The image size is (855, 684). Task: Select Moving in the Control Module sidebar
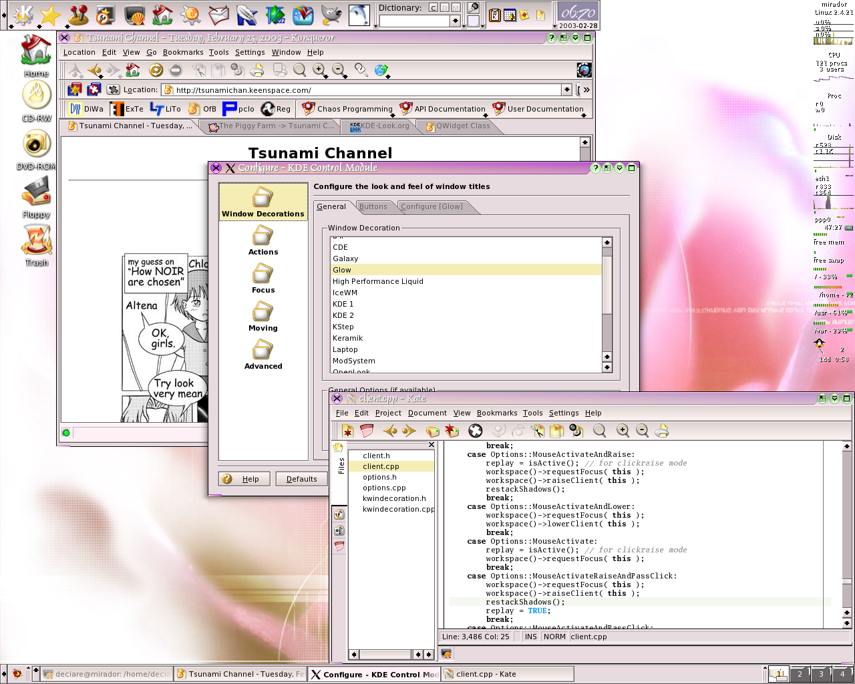pos(263,317)
